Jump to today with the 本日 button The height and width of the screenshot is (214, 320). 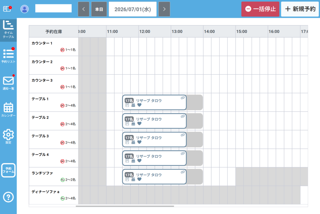(x=99, y=9)
